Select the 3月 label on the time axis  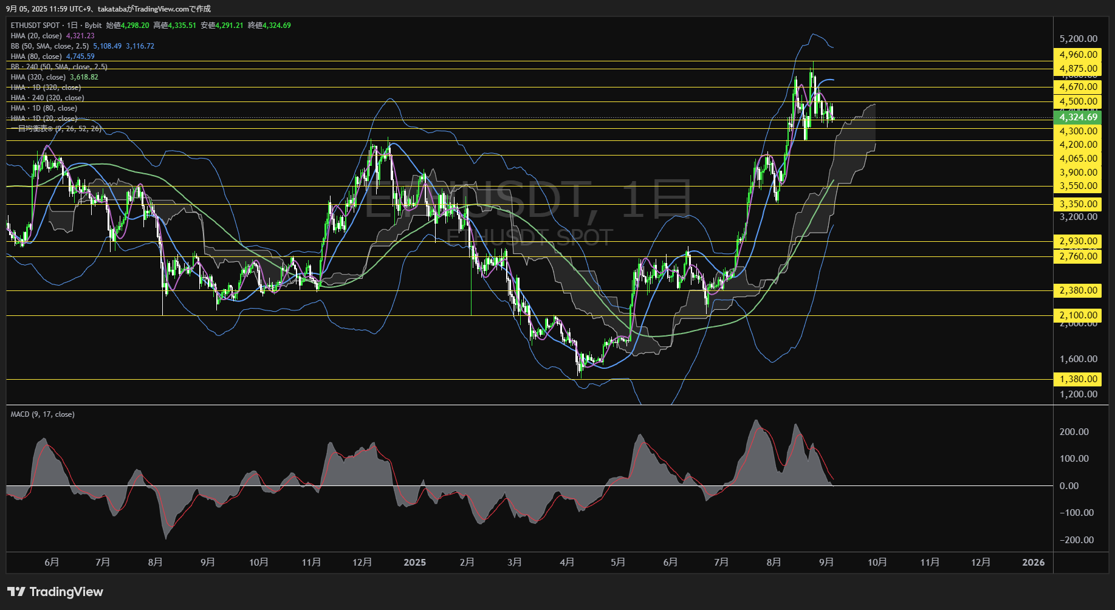click(x=515, y=563)
